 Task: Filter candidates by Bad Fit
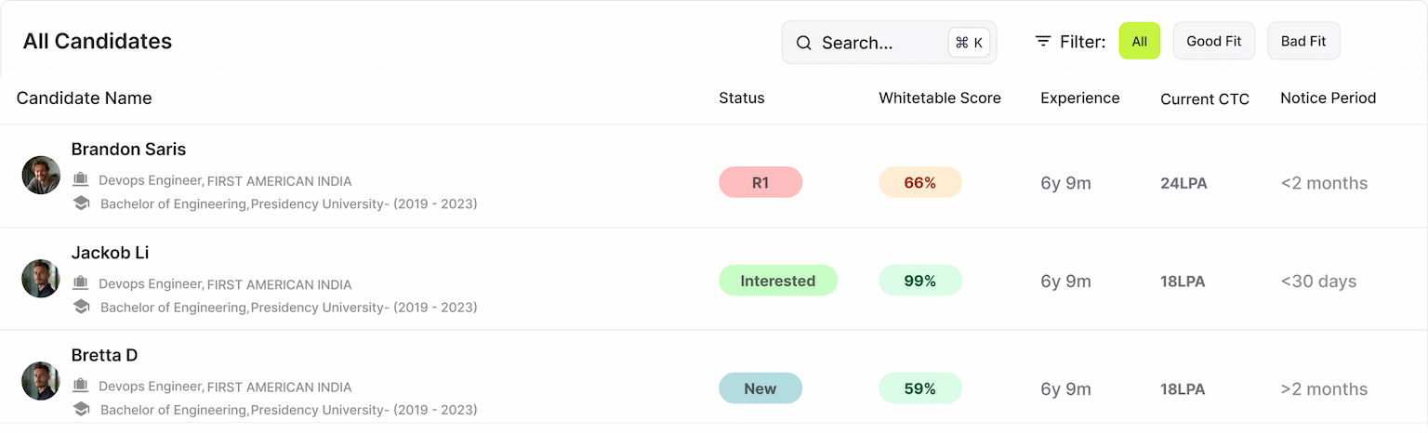pyautogui.click(x=1303, y=41)
